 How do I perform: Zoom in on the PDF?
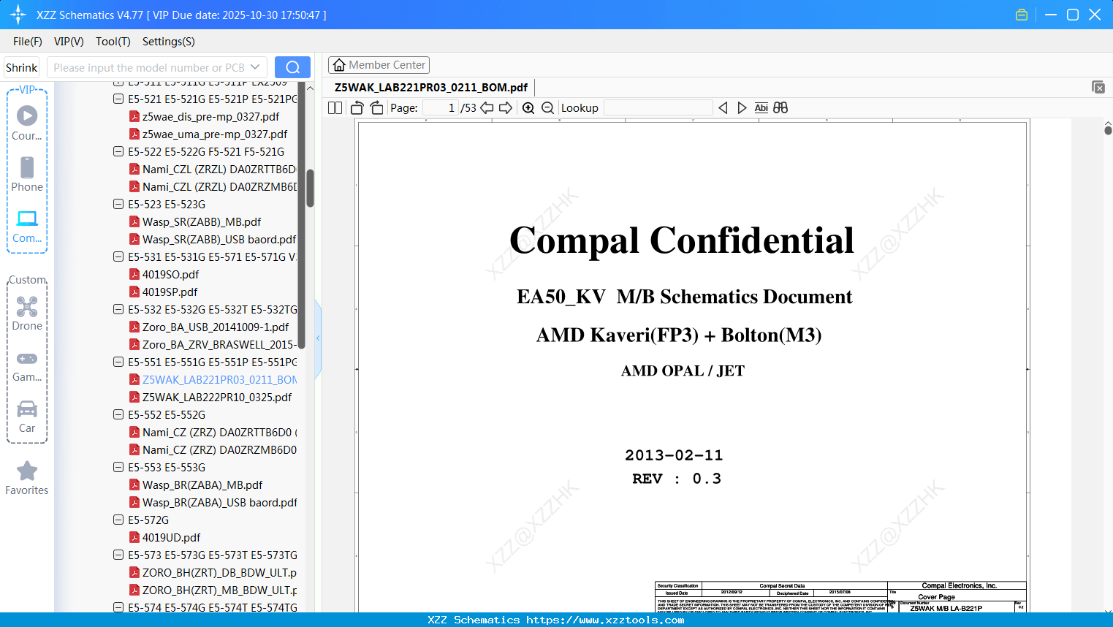pyautogui.click(x=528, y=107)
